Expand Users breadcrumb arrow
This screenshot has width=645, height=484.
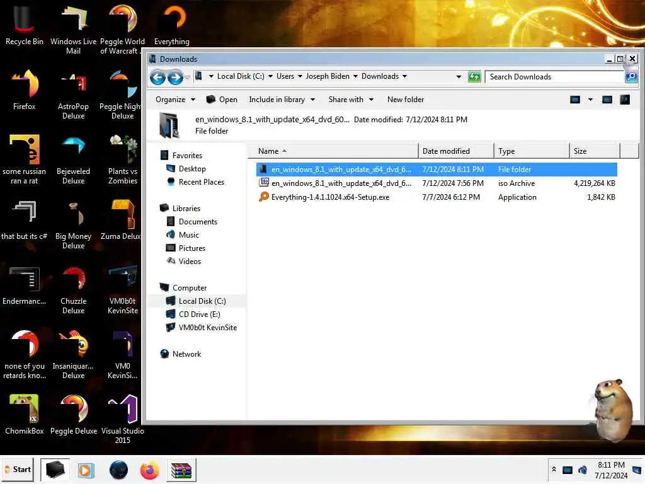click(x=300, y=76)
